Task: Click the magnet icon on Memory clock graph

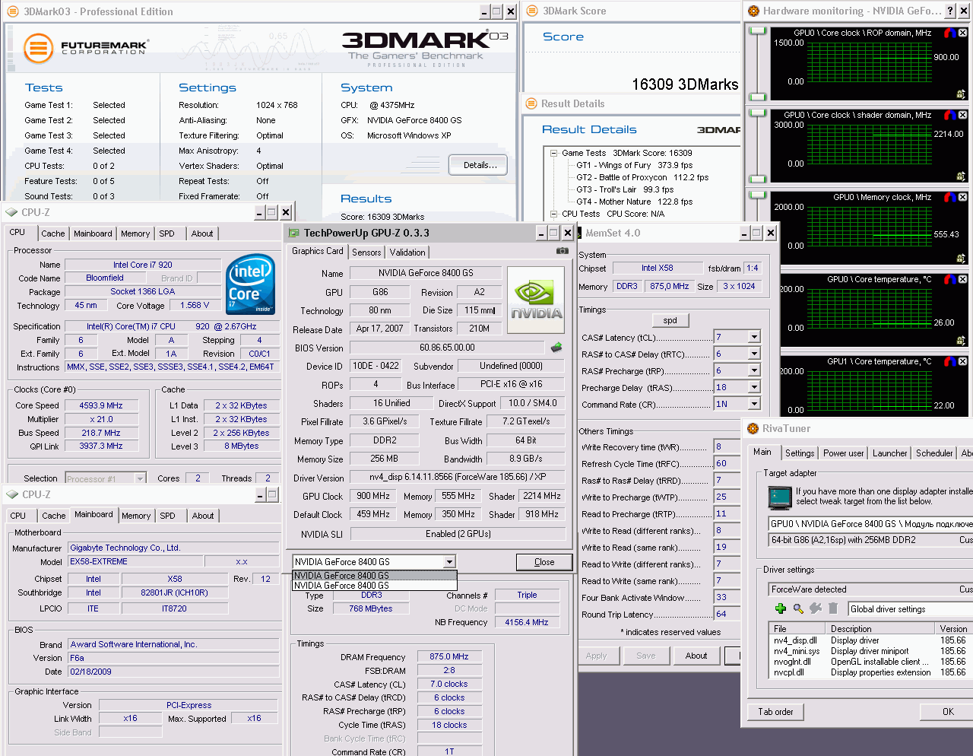Action: (x=949, y=197)
